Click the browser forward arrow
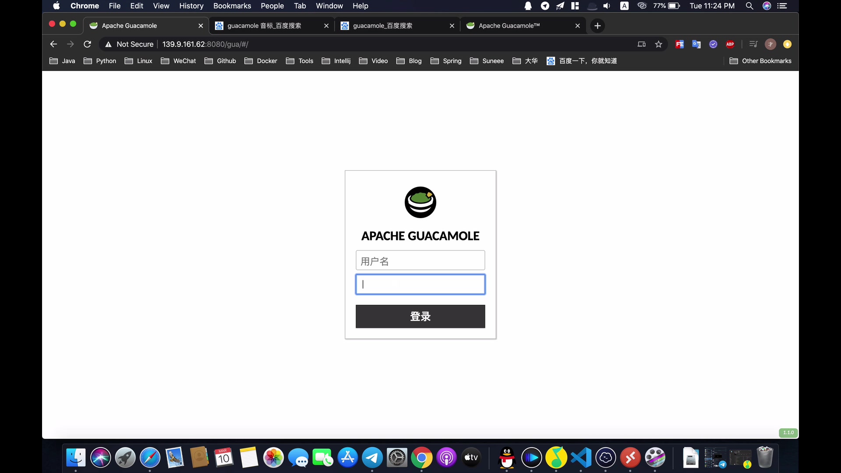 (70, 44)
